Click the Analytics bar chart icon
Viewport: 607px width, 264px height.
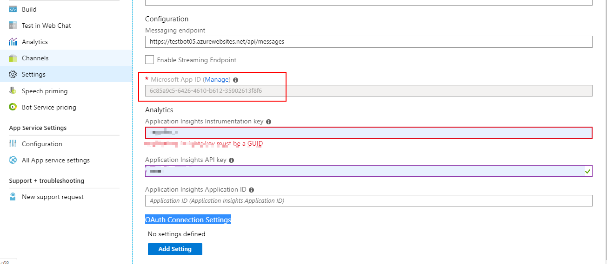(13, 42)
